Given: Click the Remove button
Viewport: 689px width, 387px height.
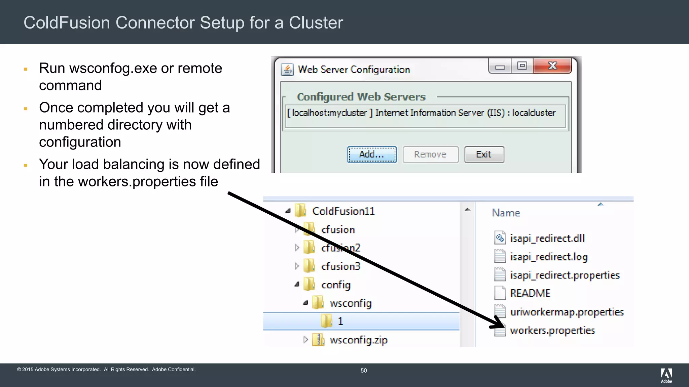Looking at the screenshot, I should (x=430, y=155).
